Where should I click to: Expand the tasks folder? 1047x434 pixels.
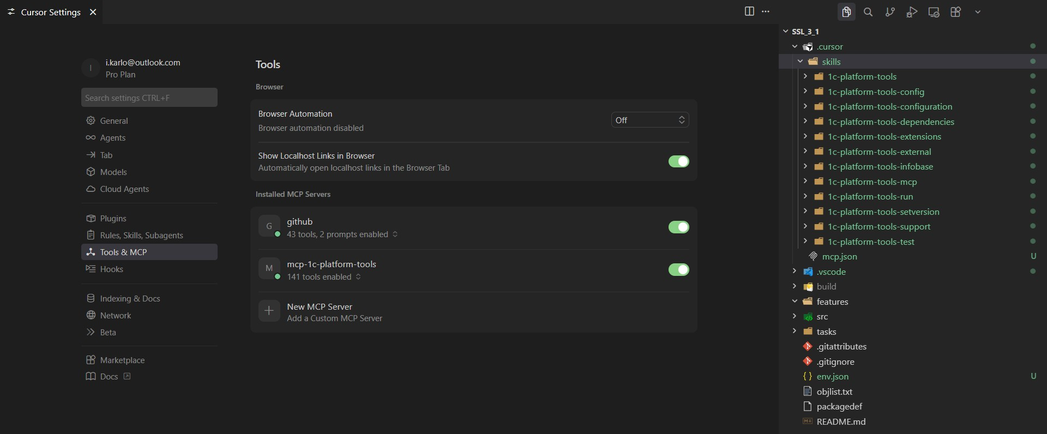point(795,331)
